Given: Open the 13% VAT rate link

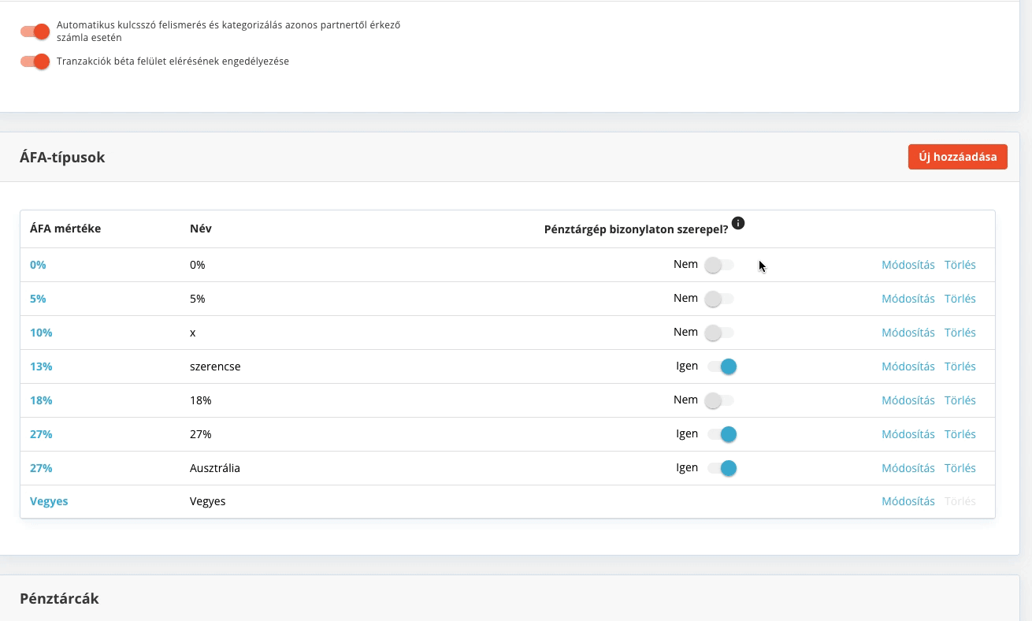Looking at the screenshot, I should tap(41, 366).
